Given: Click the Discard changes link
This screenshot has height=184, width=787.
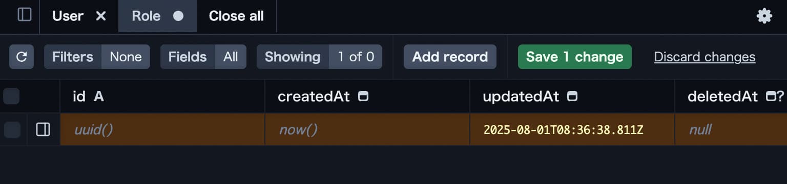Looking at the screenshot, I should (x=705, y=57).
